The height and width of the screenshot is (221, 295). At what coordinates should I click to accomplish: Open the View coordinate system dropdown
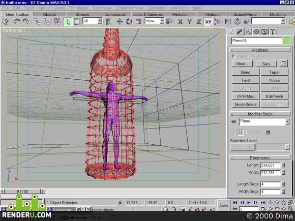(x=155, y=21)
